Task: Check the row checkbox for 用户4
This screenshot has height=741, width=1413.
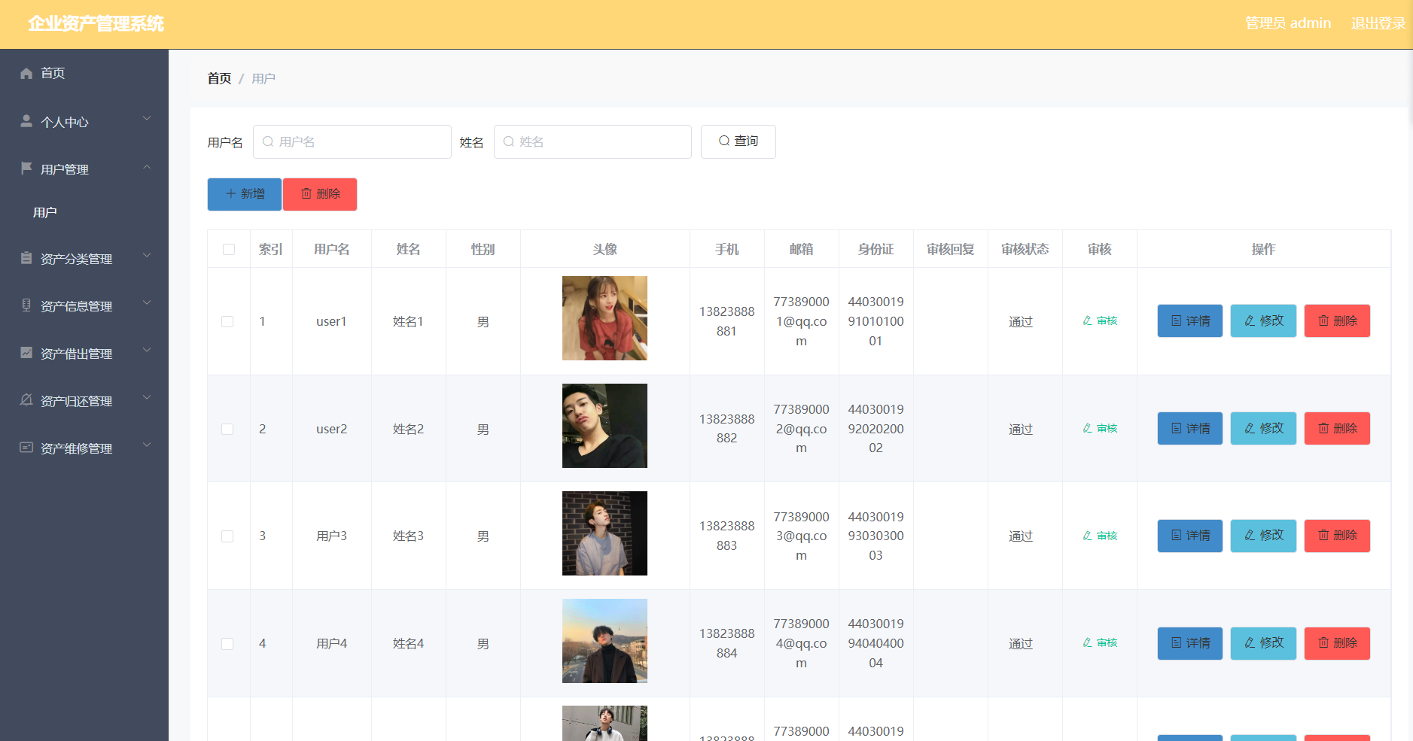Action: (227, 644)
